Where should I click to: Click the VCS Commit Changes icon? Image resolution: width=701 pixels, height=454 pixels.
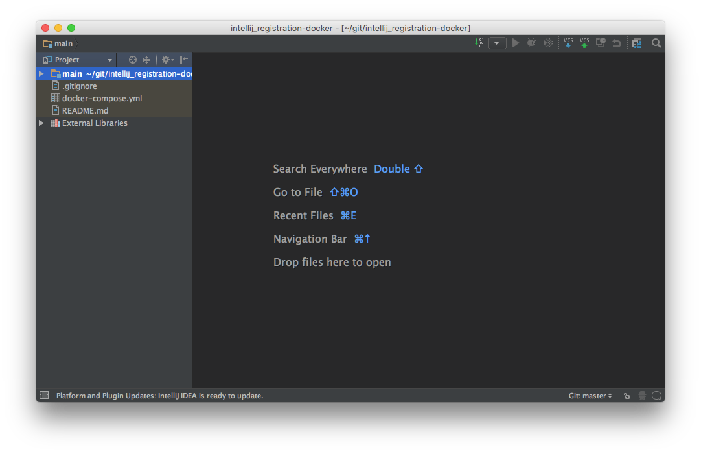click(x=584, y=43)
